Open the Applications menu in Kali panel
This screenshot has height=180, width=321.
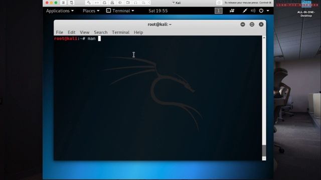coord(60,11)
